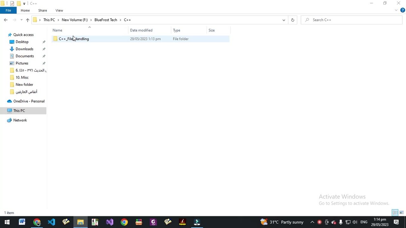Open the Windows Start menu

pyautogui.click(x=7, y=222)
